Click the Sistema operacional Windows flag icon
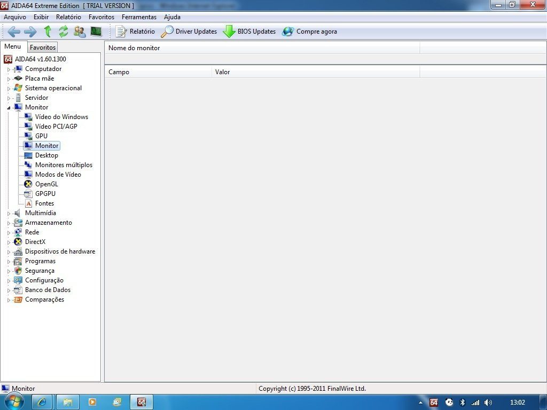The height and width of the screenshot is (410, 547). [x=18, y=88]
